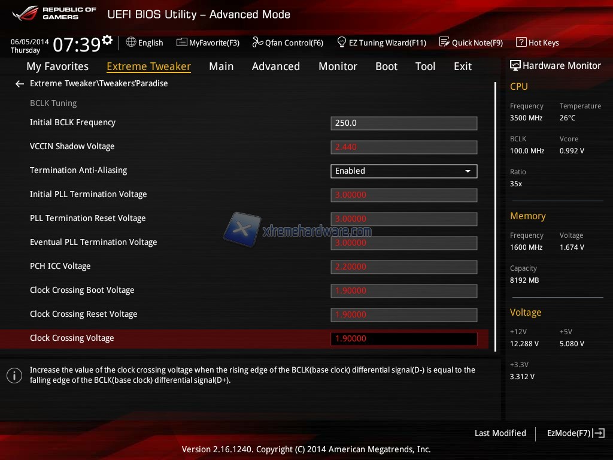Launch EZ Tuning Wizard lightbulb icon
Screen dimensions: 613x460
click(x=342, y=43)
